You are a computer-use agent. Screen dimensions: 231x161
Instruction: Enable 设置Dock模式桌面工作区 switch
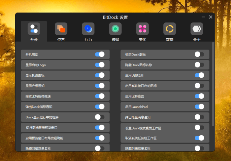199,128
